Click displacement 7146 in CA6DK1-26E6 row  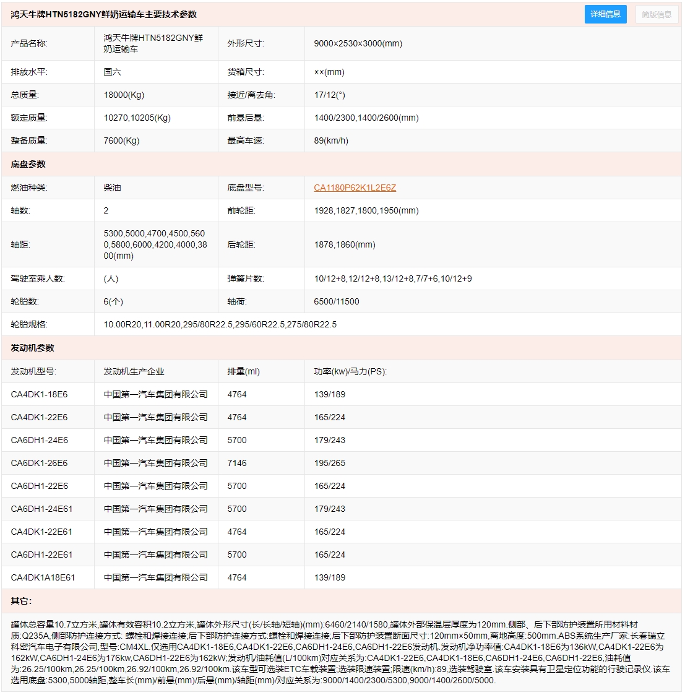click(x=236, y=463)
